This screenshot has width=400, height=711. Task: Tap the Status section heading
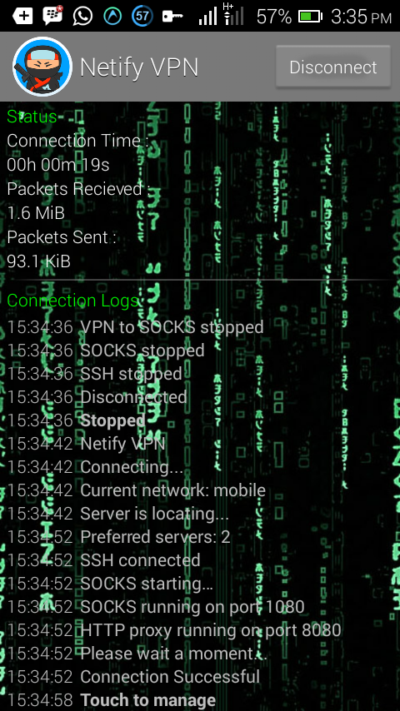coord(32,117)
